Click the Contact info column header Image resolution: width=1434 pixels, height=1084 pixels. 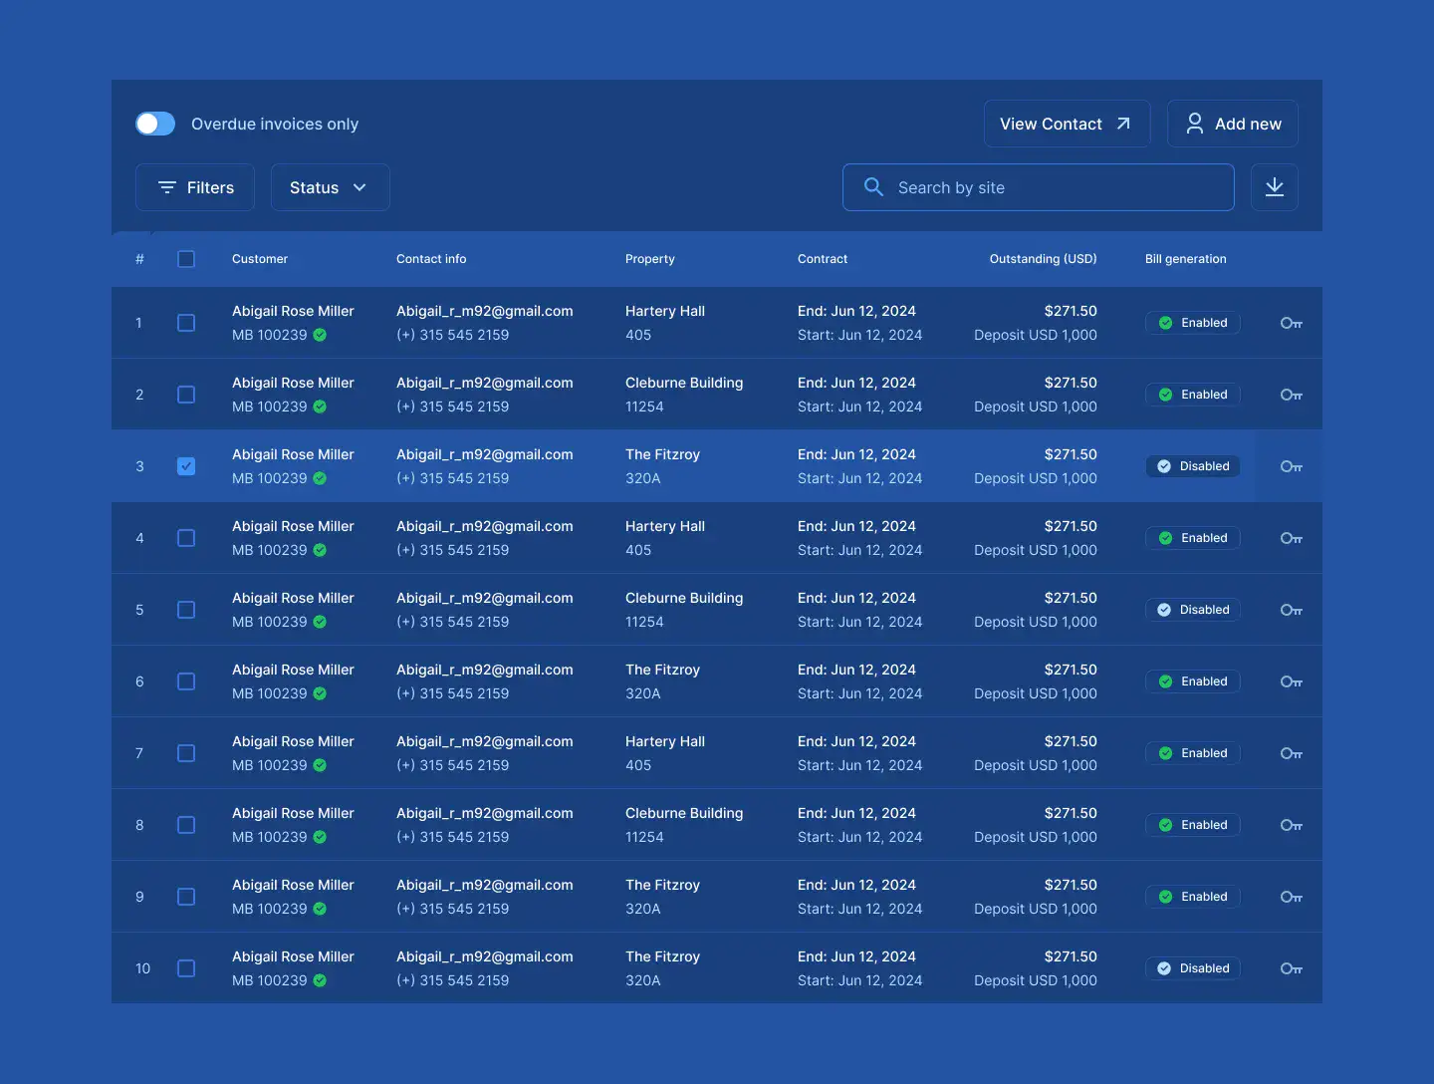(x=431, y=259)
